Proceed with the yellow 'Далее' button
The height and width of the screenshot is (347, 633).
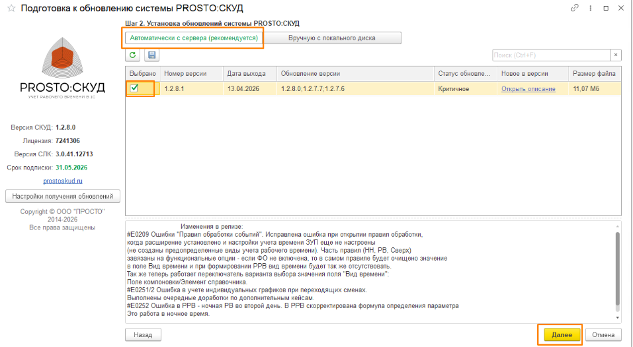point(562,335)
